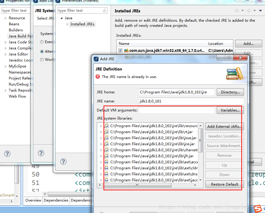Open the back history dropdown arrow

242,11
